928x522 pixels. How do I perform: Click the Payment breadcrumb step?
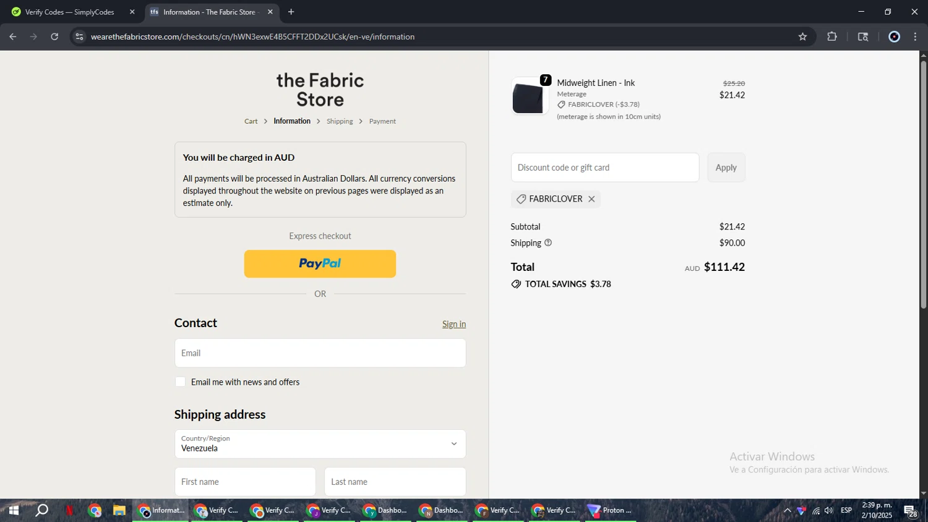coord(382,121)
